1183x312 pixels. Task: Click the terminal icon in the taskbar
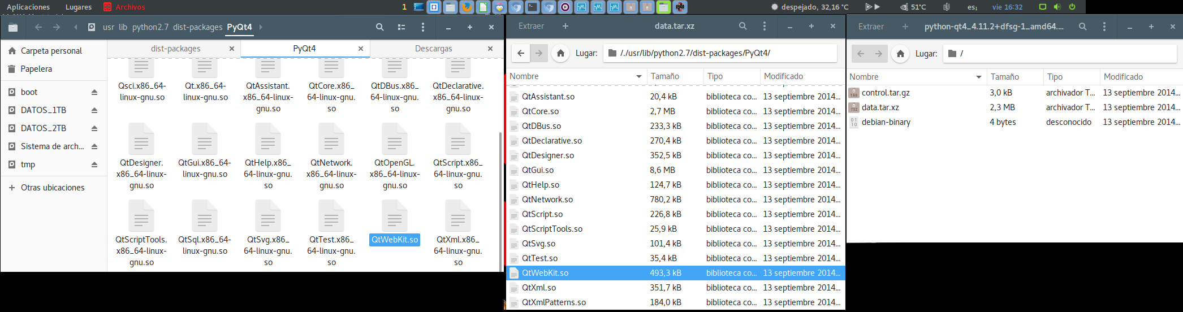point(532,7)
